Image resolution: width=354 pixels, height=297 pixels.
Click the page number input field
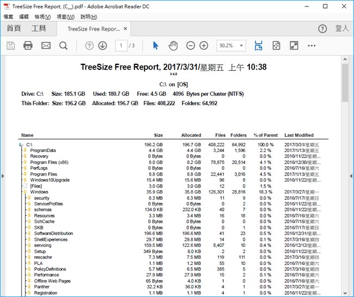[121, 46]
